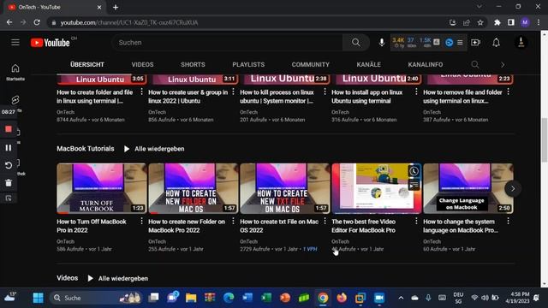
Task: Switch to the KANÄLE tab
Action: [368, 65]
